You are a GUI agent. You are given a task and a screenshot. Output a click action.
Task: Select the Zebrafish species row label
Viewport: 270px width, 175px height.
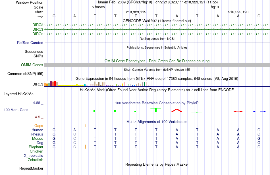pyautogui.click(x=36, y=160)
